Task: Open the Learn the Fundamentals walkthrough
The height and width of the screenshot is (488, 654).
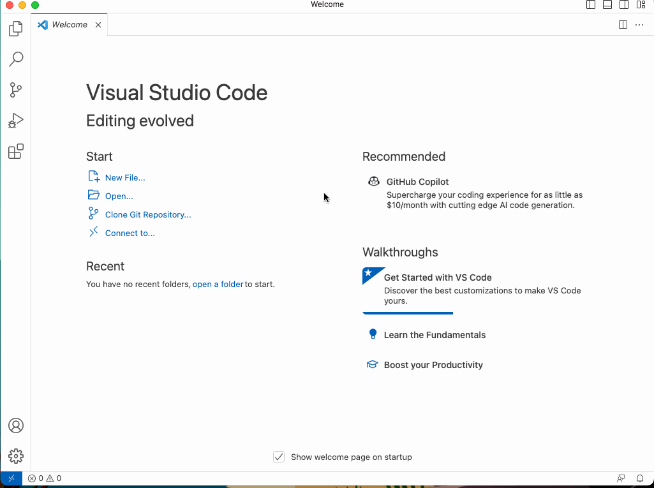Action: tap(435, 335)
